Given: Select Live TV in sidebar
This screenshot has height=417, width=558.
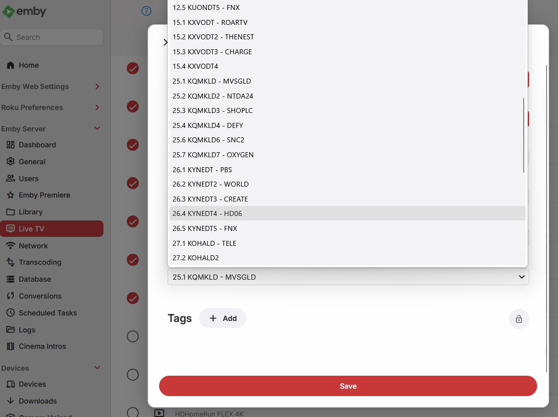Looking at the screenshot, I should [52, 228].
